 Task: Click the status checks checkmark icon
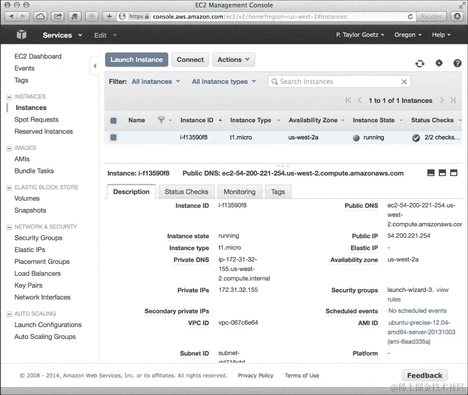[416, 138]
